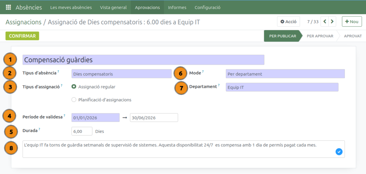Click the blue checkmark in description box
366x174 pixels.
coord(339,152)
